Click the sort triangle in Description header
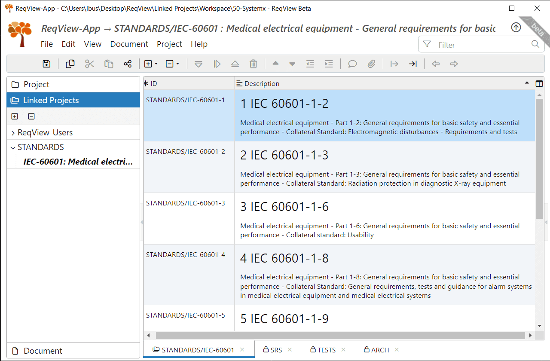Image resolution: width=550 pixels, height=361 pixels. coord(527,82)
